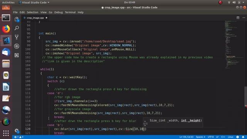Open the text editor notepad dock icon
247x139 pixels.
click(x=6, y=98)
